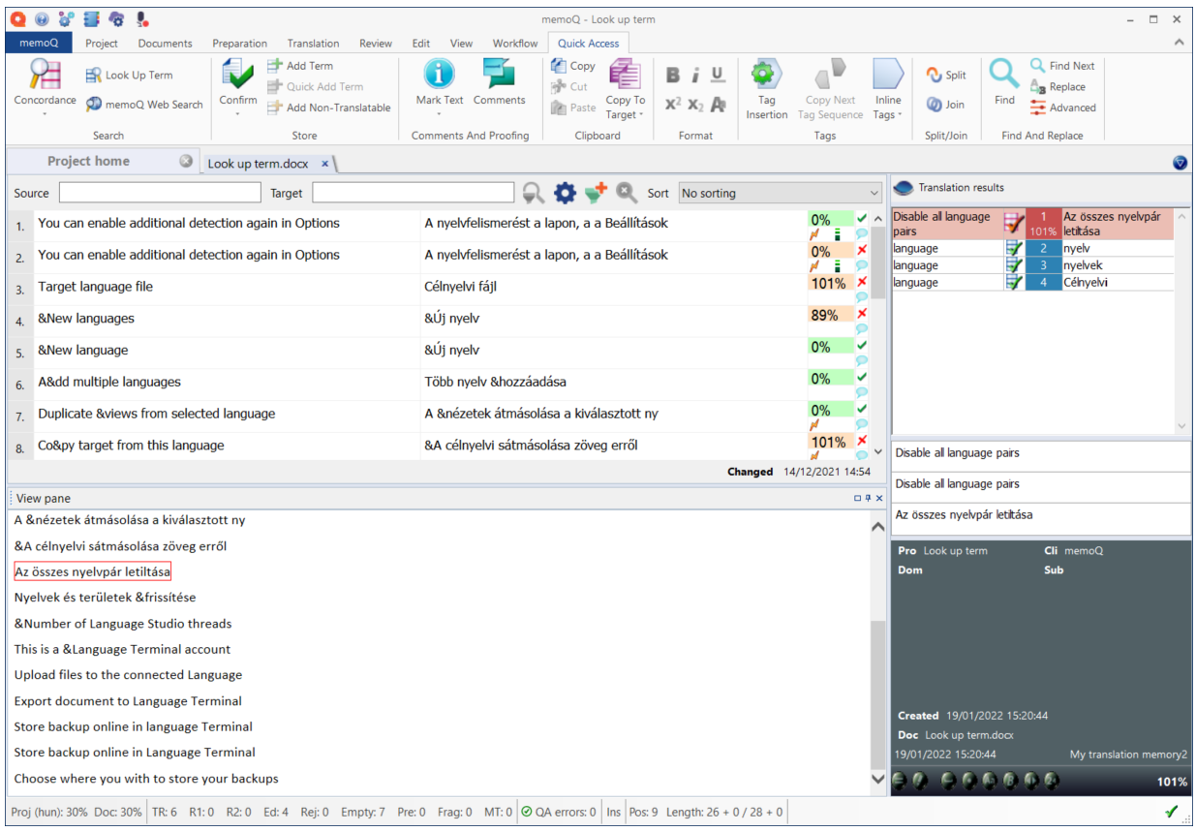
Task: Click the apply filter magnifier icon
Action: click(533, 193)
